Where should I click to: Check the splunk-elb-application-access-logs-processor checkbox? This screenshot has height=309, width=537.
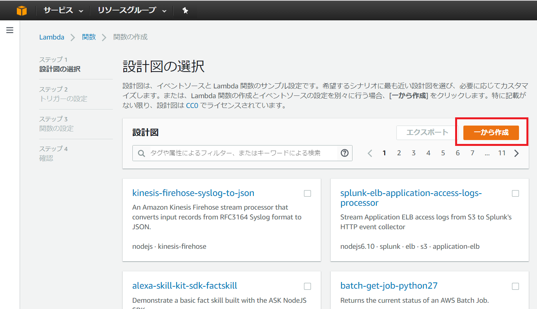coord(515,194)
